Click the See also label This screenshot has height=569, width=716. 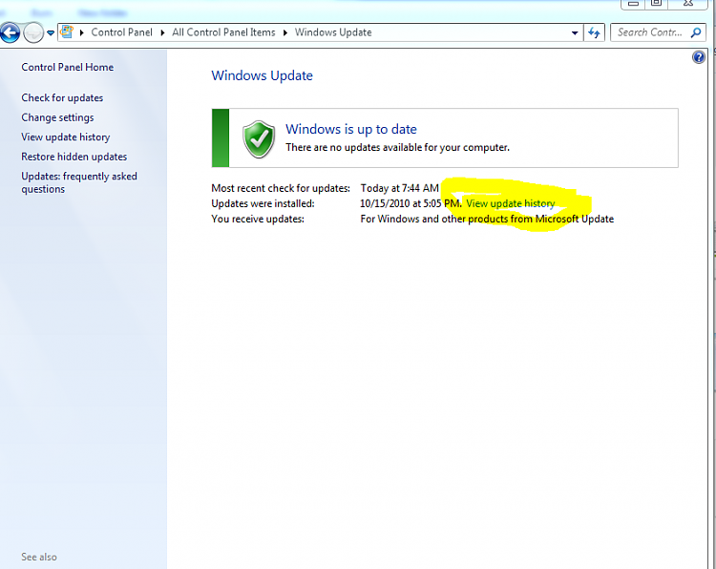(39, 558)
